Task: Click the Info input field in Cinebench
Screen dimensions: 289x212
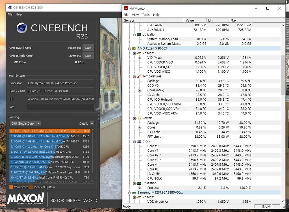Action: click(60, 107)
